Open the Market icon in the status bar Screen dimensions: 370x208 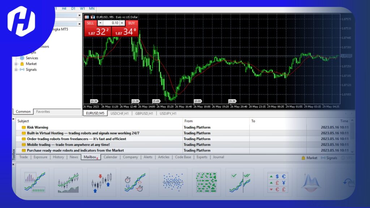[x=303, y=158]
